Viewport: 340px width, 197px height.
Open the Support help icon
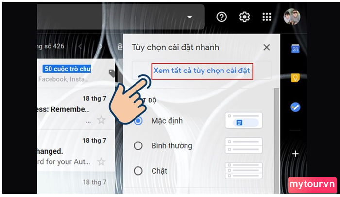tap(221, 17)
